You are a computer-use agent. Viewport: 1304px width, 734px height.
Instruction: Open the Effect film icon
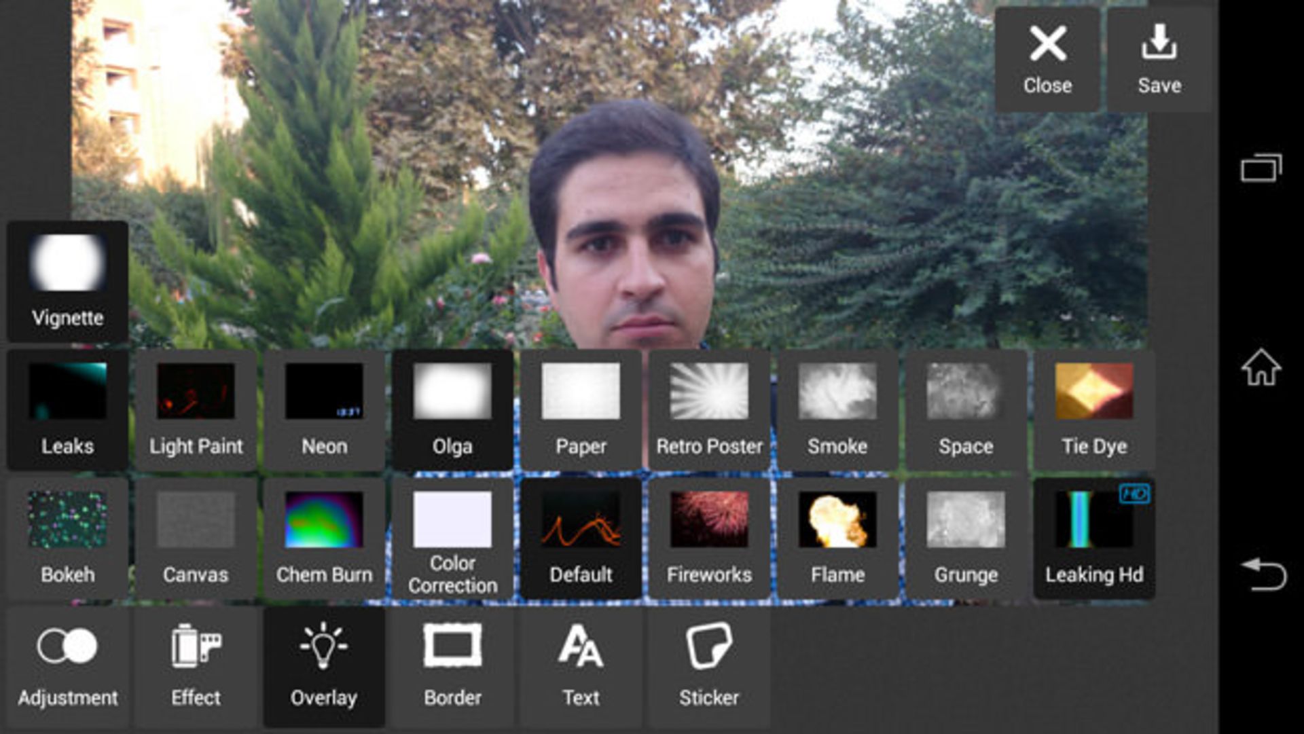pos(196,666)
